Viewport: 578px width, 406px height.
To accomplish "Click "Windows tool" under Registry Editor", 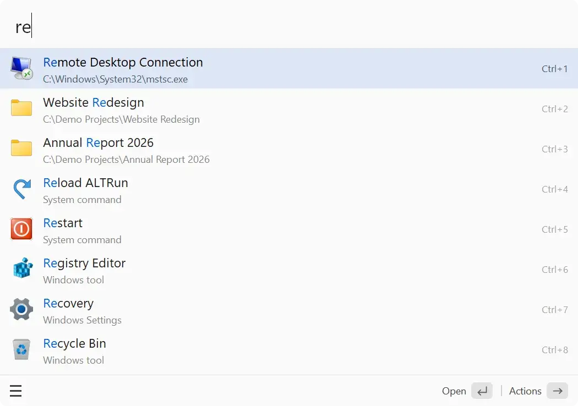I will (x=73, y=280).
